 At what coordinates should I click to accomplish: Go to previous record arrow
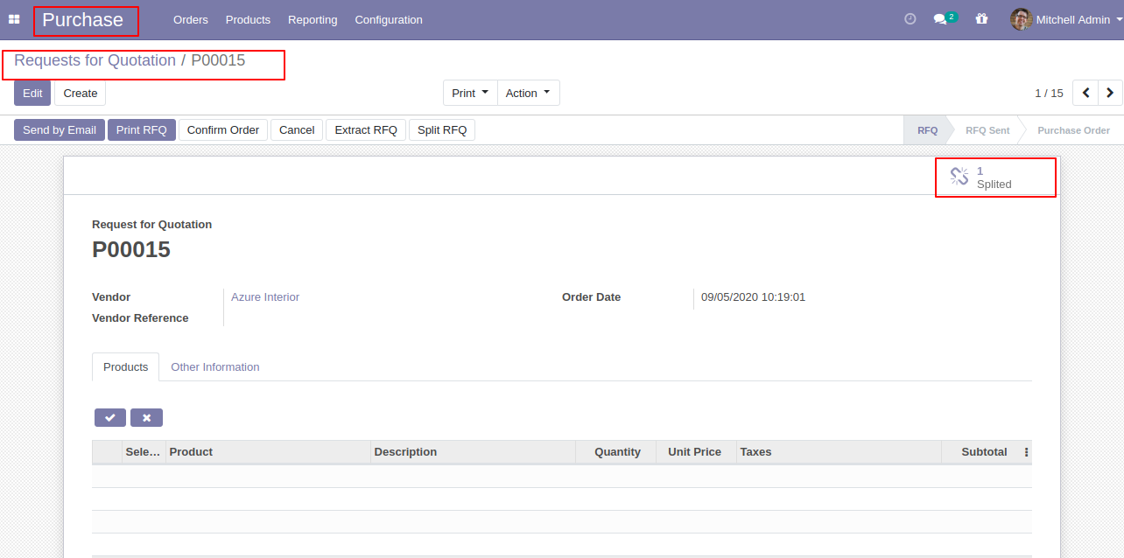pyautogui.click(x=1085, y=93)
